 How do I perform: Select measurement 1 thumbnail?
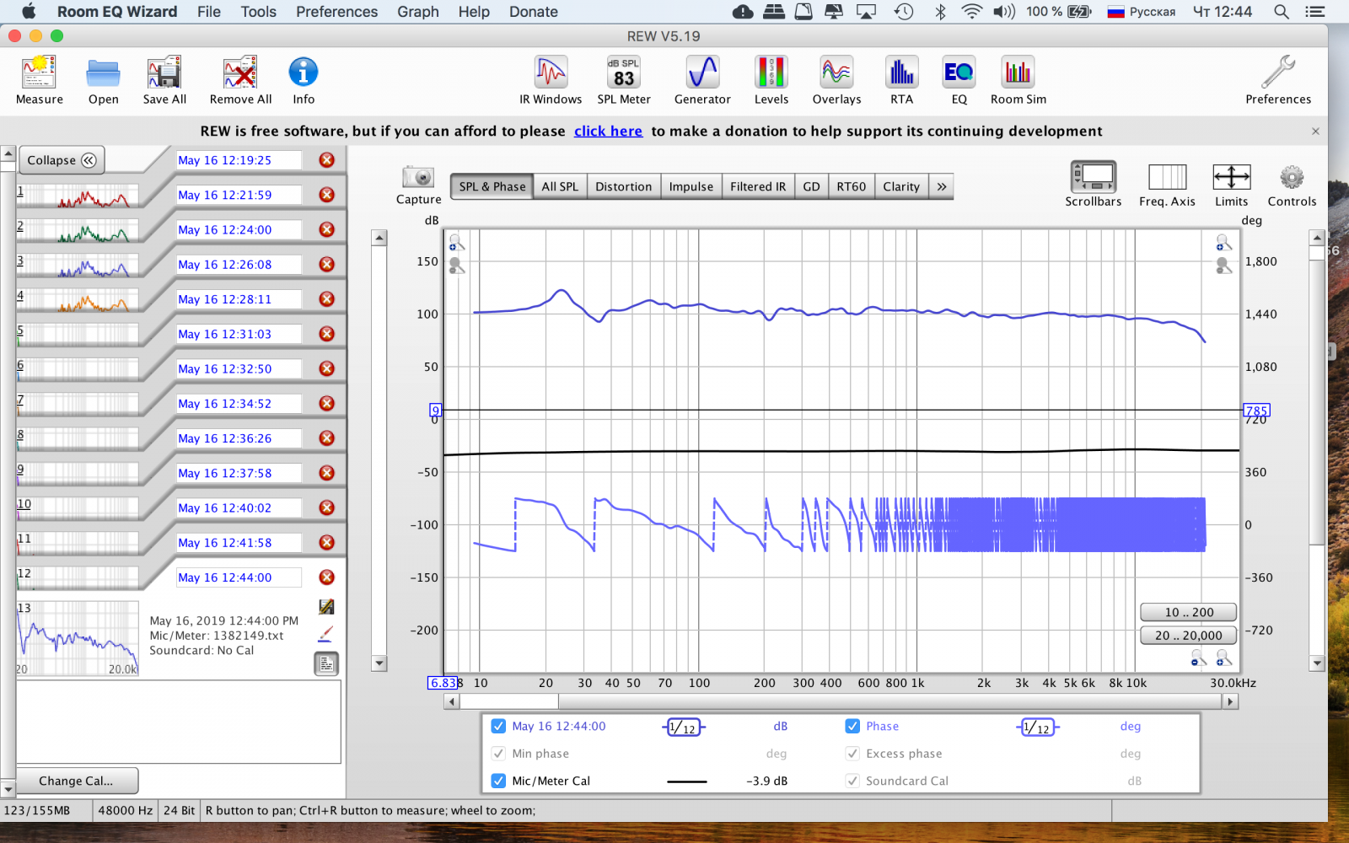tap(78, 195)
